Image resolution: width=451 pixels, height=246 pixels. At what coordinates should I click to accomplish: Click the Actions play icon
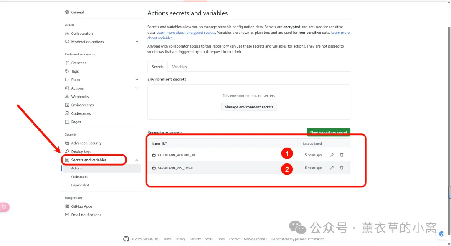67,88
